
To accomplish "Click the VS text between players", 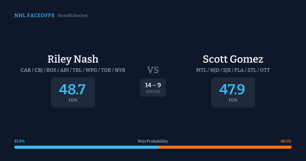I will point(153,70).
